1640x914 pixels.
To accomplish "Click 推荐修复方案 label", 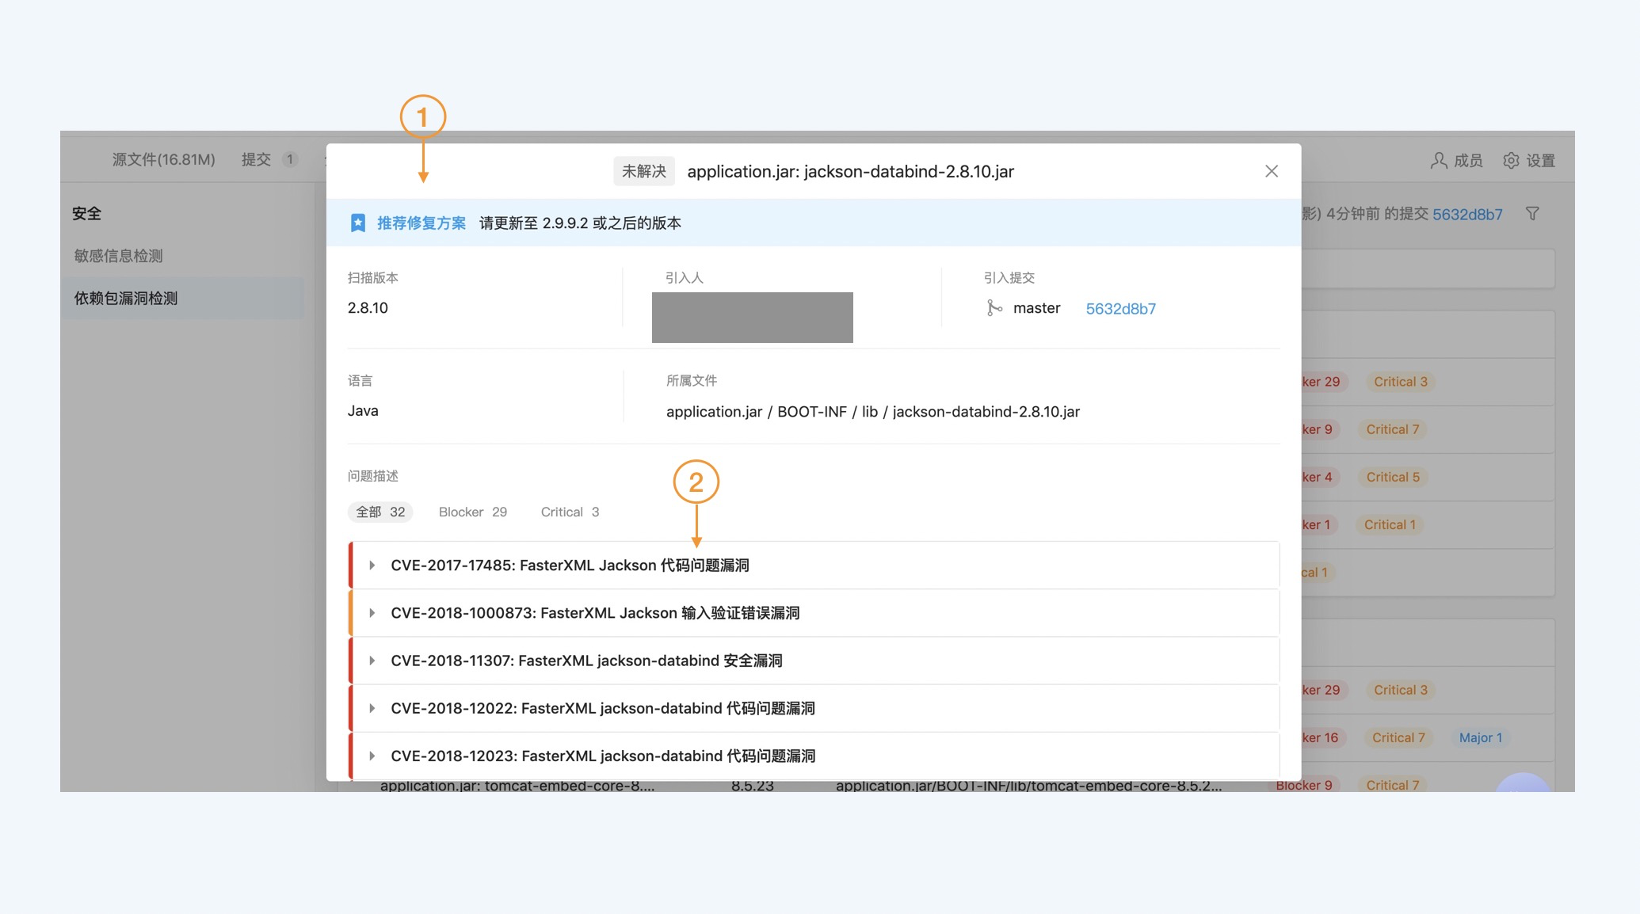I will click(421, 223).
